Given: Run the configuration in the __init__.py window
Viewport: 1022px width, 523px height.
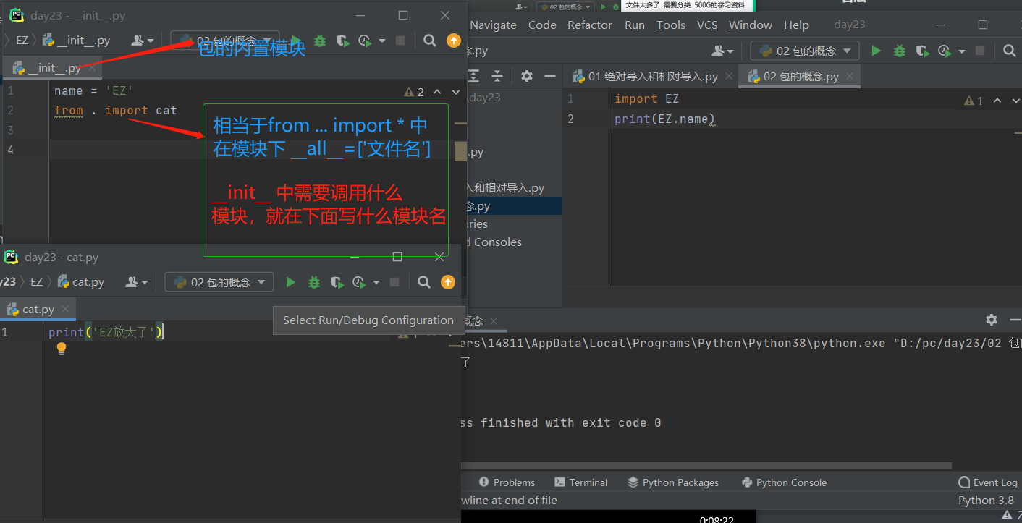Looking at the screenshot, I should (295, 41).
